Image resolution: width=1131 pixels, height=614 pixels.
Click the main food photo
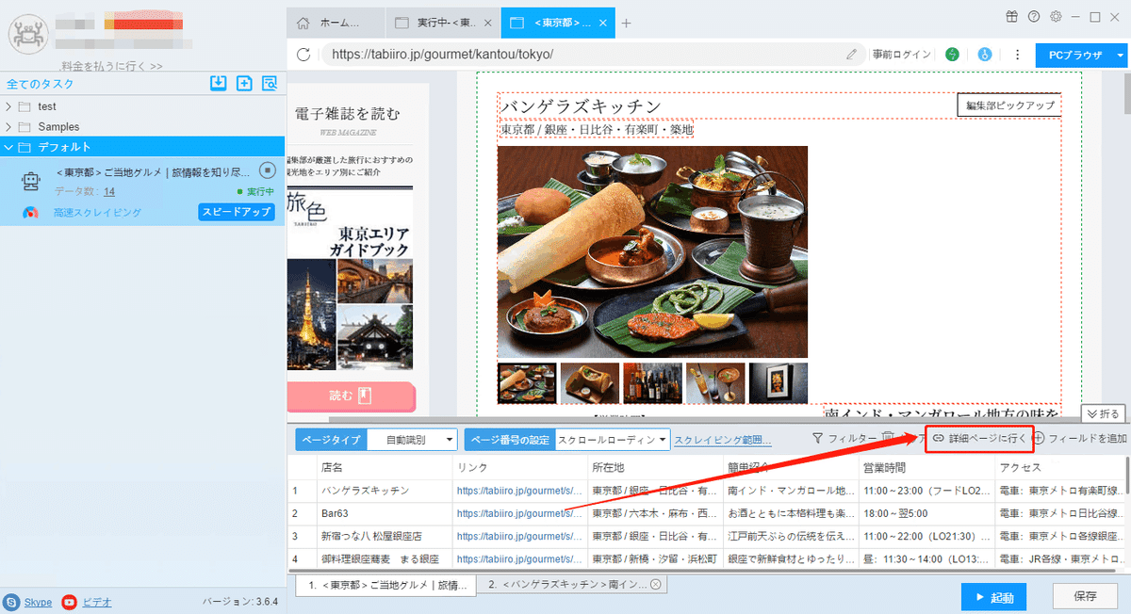coord(652,251)
